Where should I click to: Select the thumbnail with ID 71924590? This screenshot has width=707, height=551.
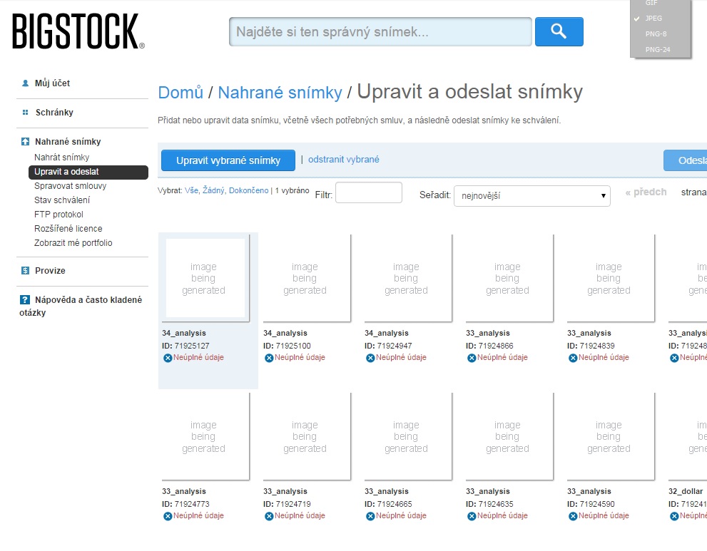coord(611,436)
